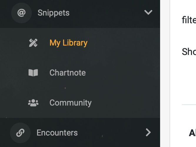Click the Snippets @ symbol icon
The height and width of the screenshot is (147, 196).
click(x=21, y=13)
